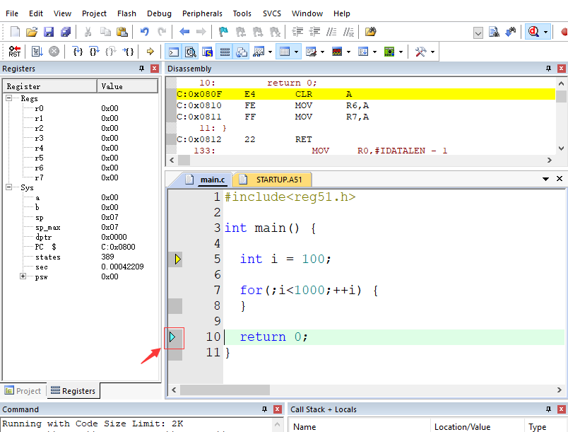The height and width of the screenshot is (432, 568).
Task: Navigate backwards with the blue arrow
Action: (184, 32)
